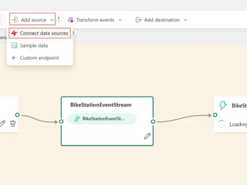Click the BikeStationEventStream input port

click(x=61, y=122)
